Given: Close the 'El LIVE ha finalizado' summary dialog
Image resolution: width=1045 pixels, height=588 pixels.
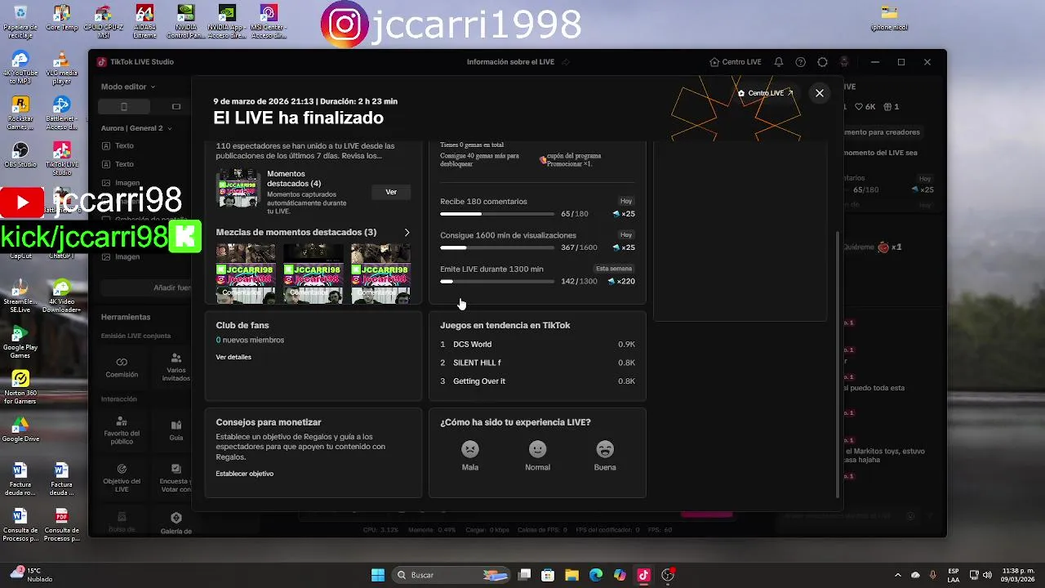Looking at the screenshot, I should (820, 93).
